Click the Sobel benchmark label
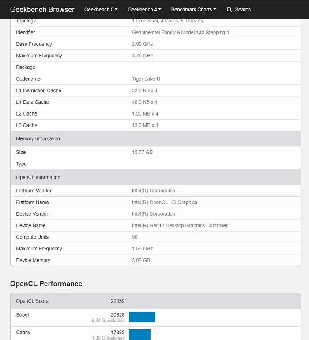 point(23,315)
